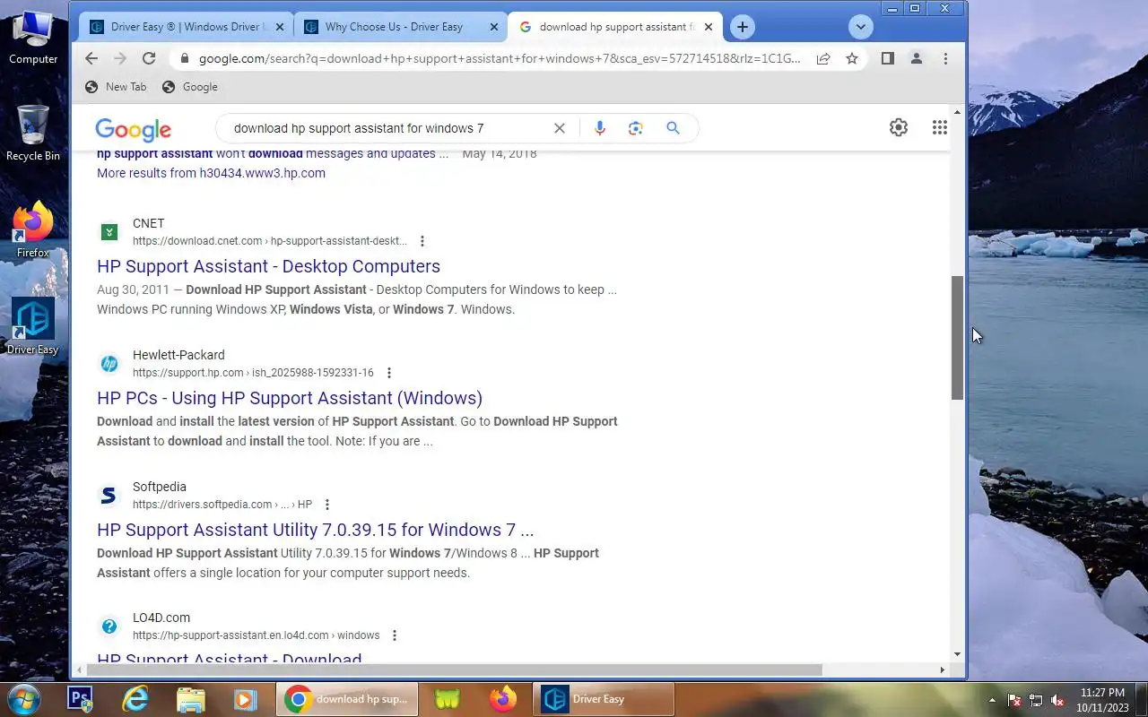
Task: Go to Google homepage via logo
Action: [x=133, y=129]
